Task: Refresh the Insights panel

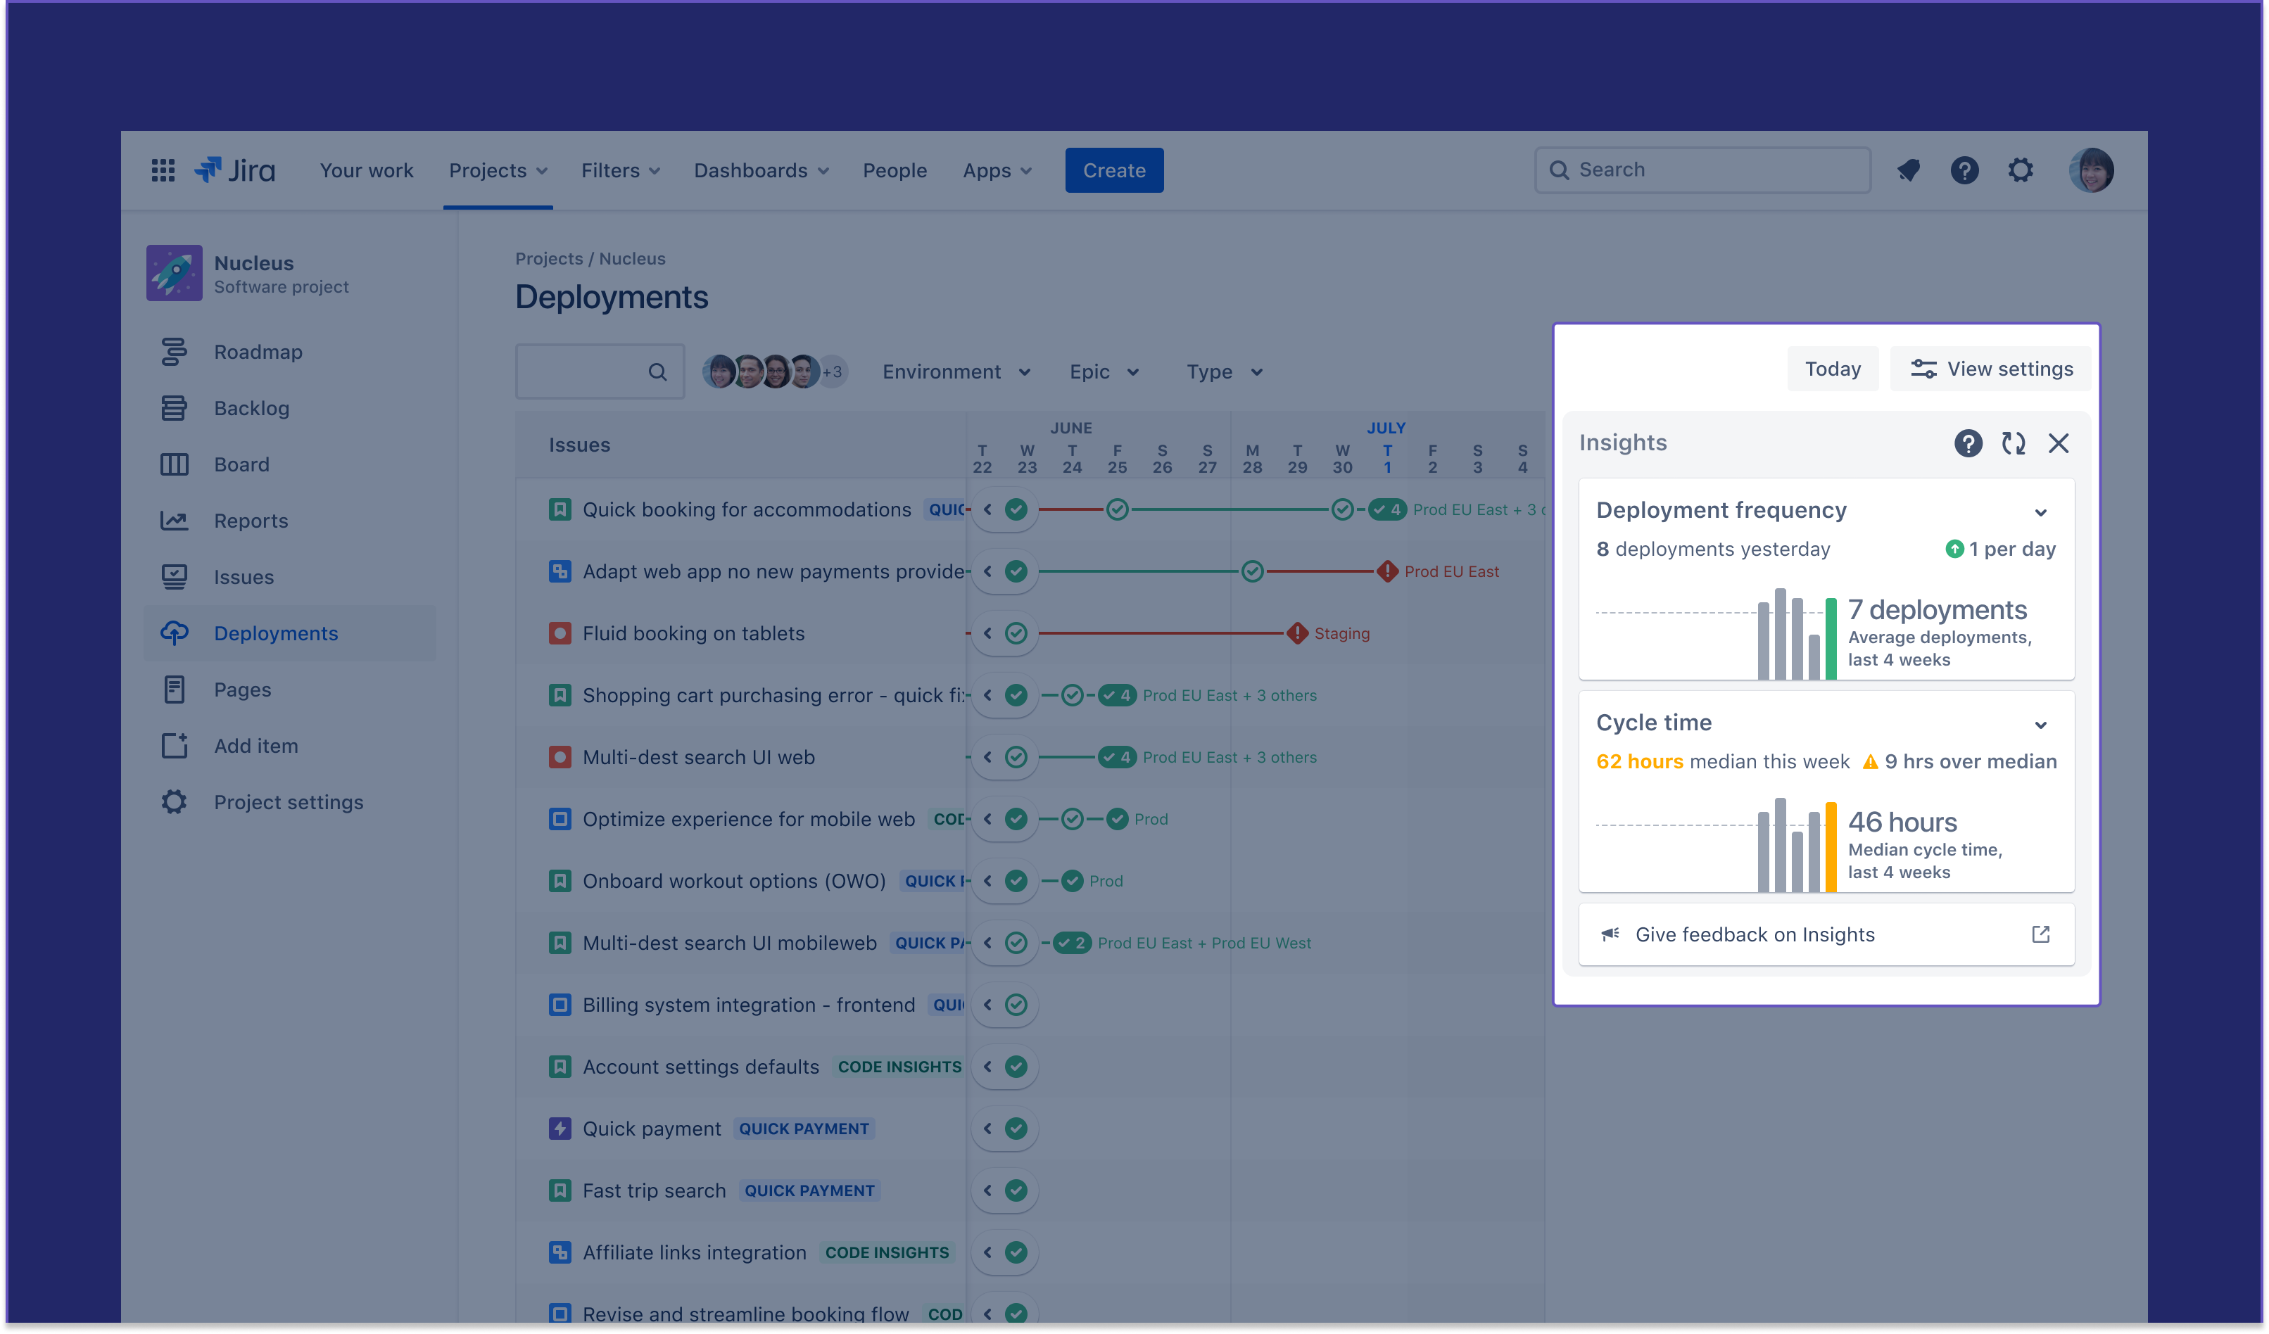Action: point(2014,443)
